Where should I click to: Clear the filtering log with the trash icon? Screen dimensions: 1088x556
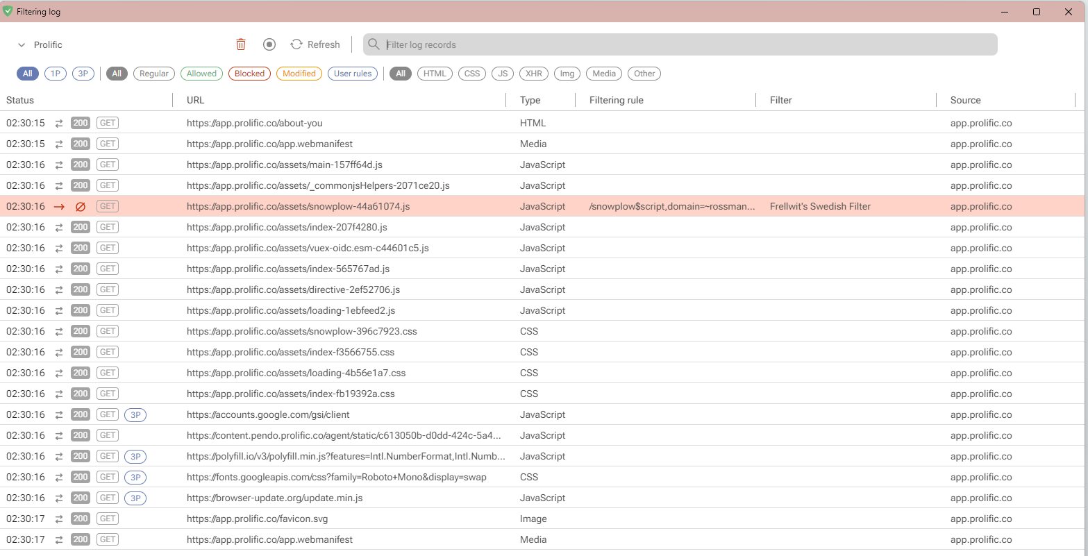(x=241, y=44)
